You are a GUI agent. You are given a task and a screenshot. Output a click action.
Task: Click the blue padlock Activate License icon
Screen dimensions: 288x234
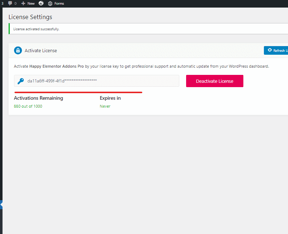tap(18, 50)
